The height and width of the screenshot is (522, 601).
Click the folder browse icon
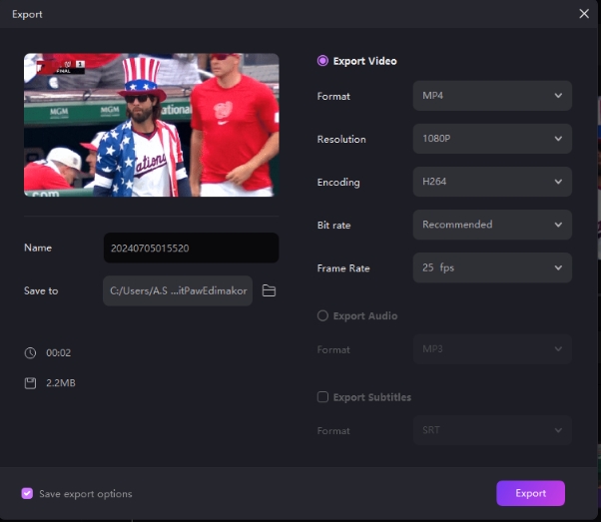tap(269, 290)
